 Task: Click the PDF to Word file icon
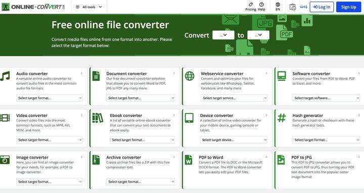pyautogui.click(x=189, y=160)
